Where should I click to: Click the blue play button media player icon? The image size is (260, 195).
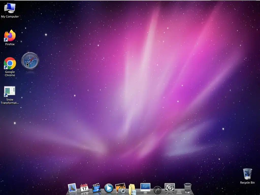tap(109, 188)
